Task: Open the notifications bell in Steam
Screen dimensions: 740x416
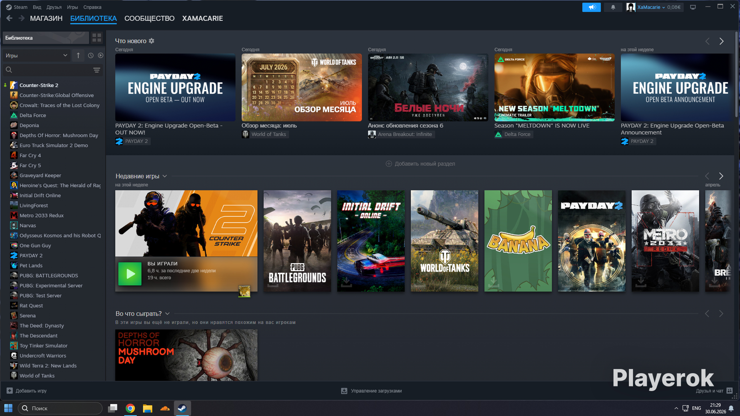Action: click(613, 7)
